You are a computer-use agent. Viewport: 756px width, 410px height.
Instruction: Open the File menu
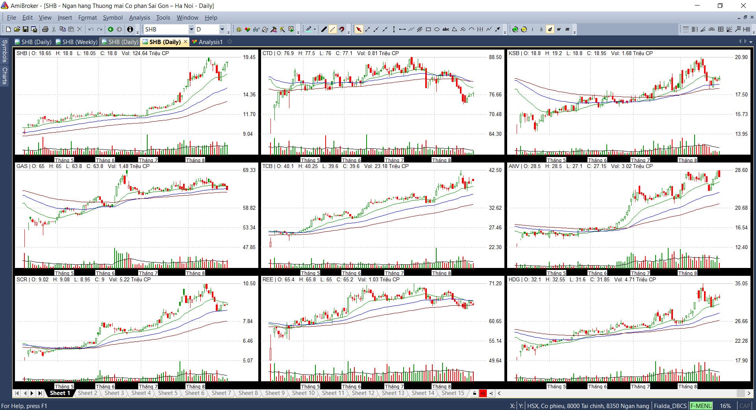[11, 18]
